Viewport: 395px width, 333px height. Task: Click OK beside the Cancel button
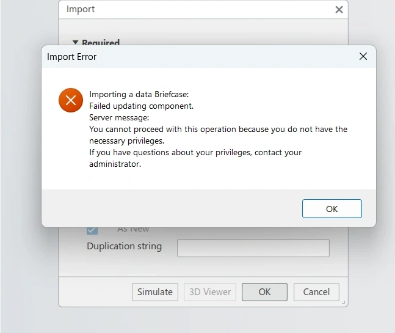click(264, 292)
